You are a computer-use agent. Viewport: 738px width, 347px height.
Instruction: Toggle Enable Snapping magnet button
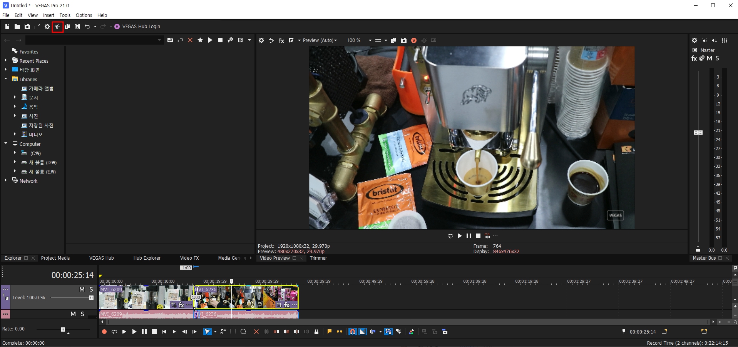coord(353,332)
